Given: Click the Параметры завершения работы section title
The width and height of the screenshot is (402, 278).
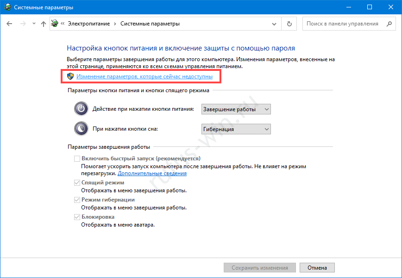Looking at the screenshot, I should (109, 147).
